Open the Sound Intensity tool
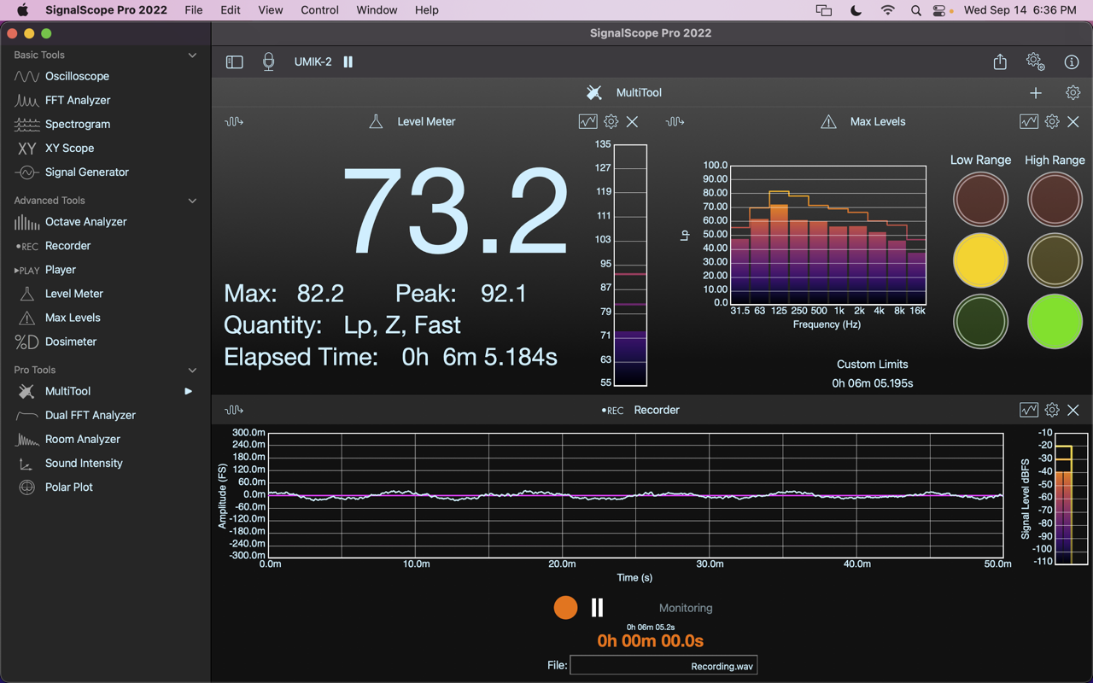Image resolution: width=1093 pixels, height=683 pixels. (x=84, y=463)
